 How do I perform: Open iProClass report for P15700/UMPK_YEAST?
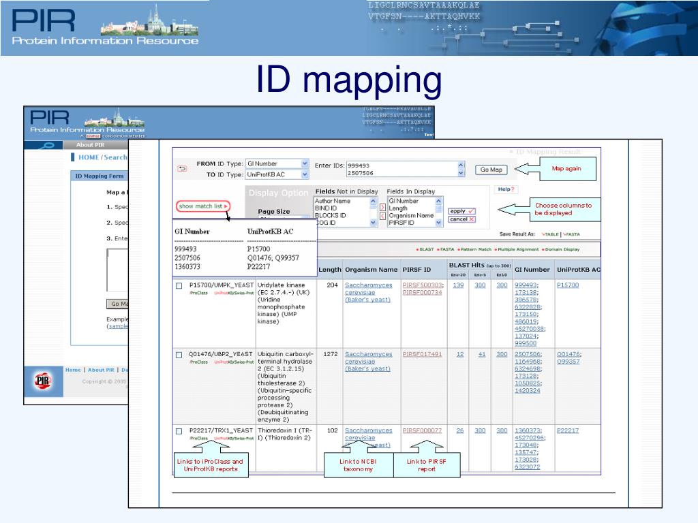pyautogui.click(x=198, y=293)
